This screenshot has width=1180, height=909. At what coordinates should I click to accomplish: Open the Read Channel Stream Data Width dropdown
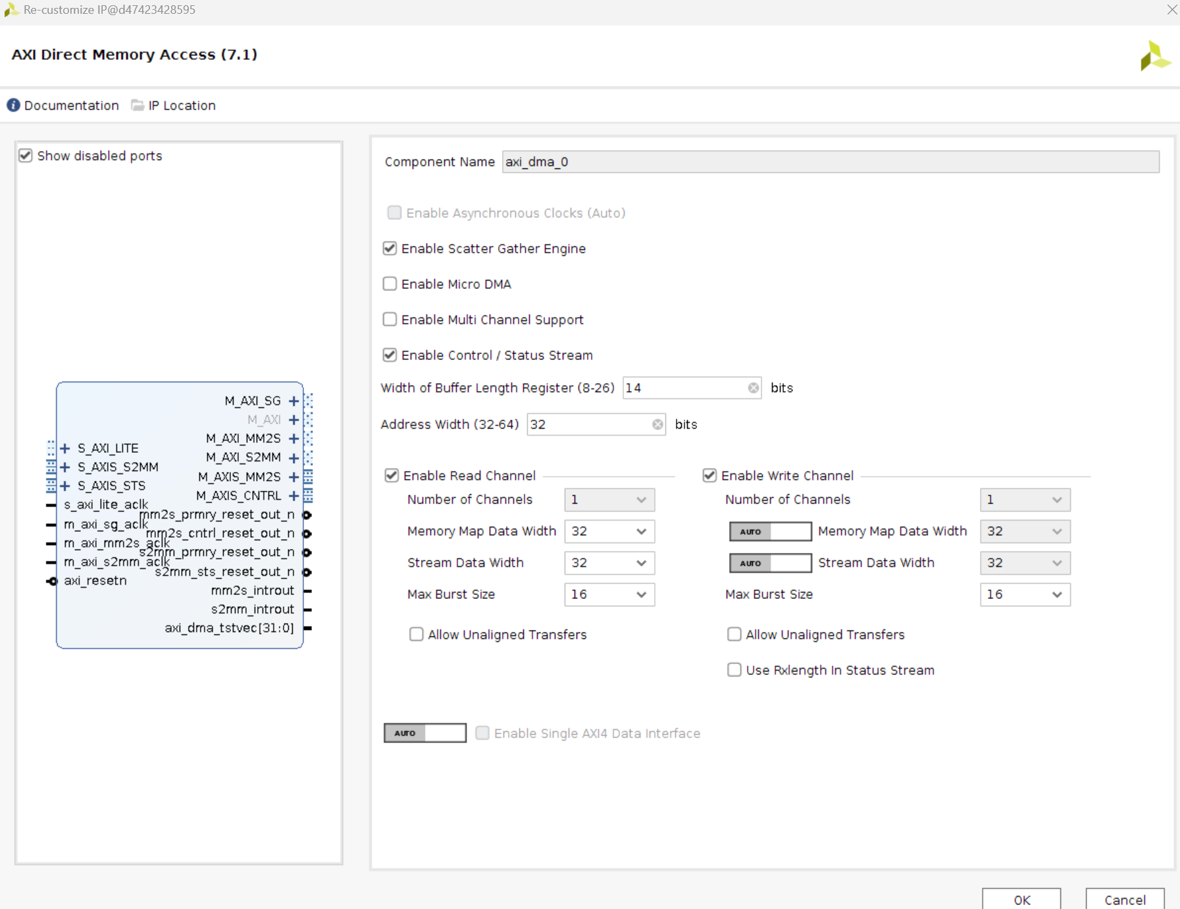[x=609, y=563]
